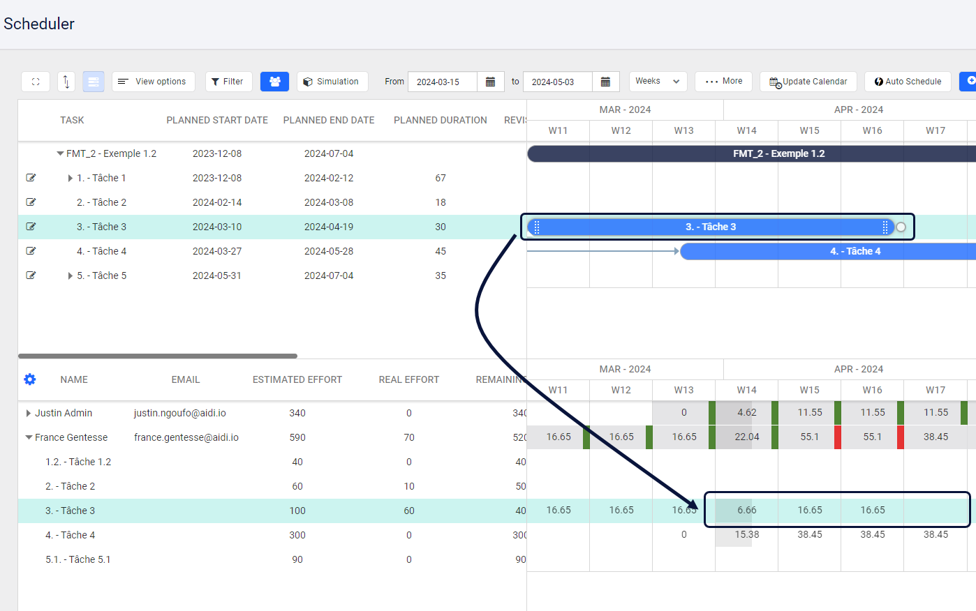The height and width of the screenshot is (611, 976).
Task: Click the Update Calendar button
Action: click(x=808, y=81)
